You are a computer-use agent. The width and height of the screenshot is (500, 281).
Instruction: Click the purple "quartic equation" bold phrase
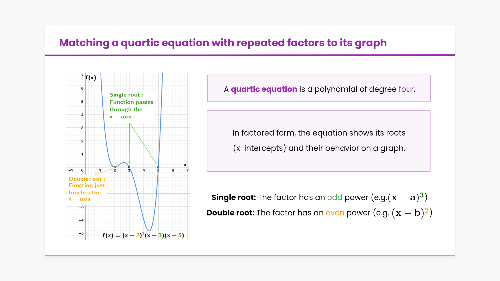264,89
